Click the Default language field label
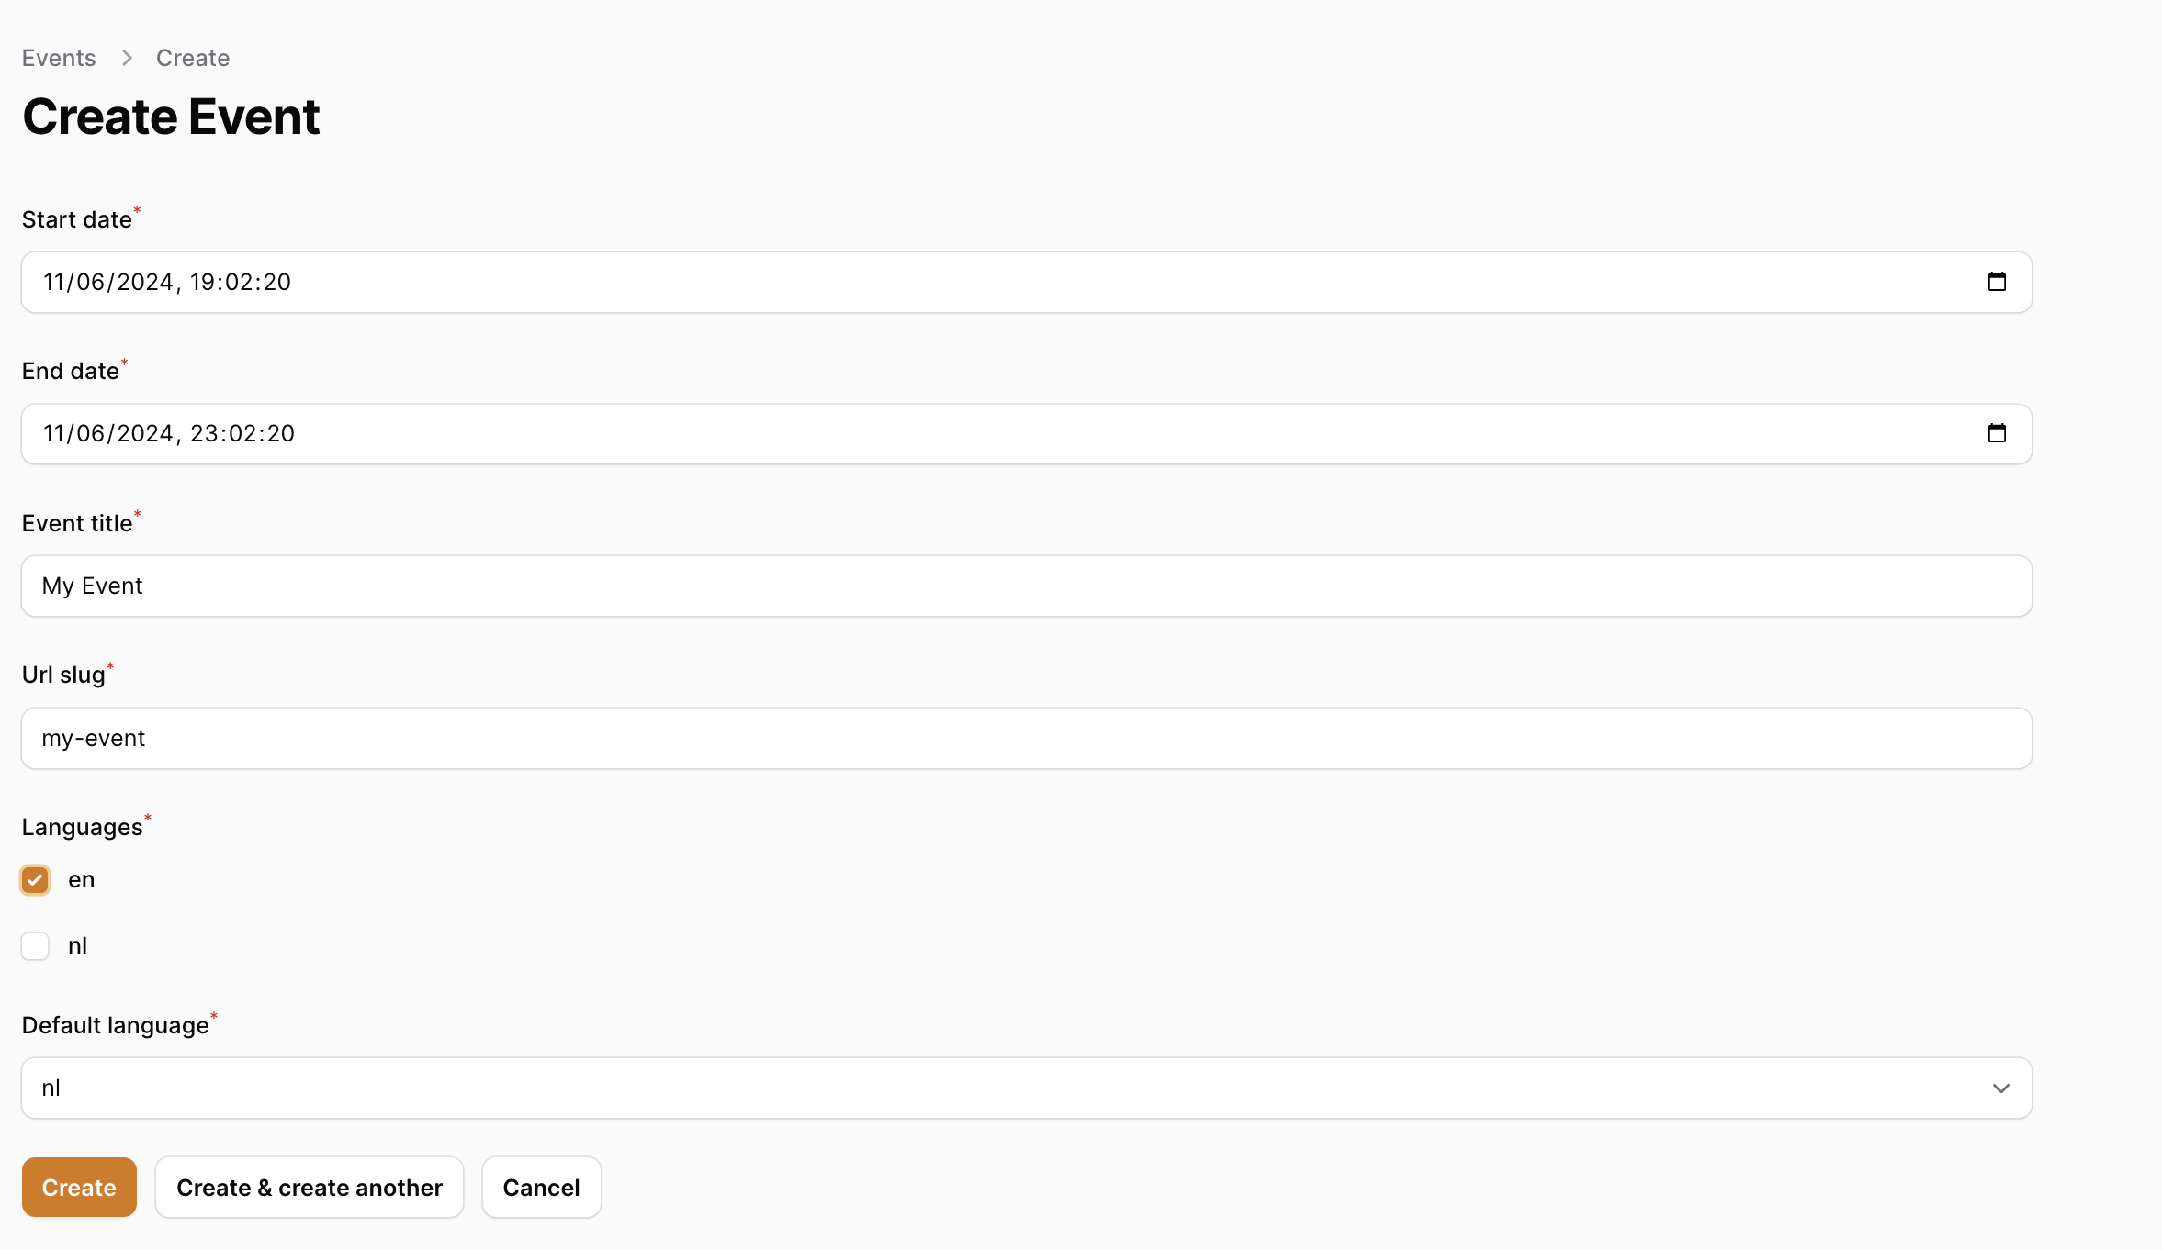This screenshot has width=2162, height=1250. pos(116,1025)
